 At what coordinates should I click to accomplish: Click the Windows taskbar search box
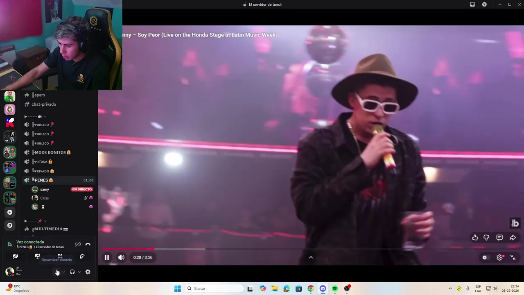pos(214,288)
